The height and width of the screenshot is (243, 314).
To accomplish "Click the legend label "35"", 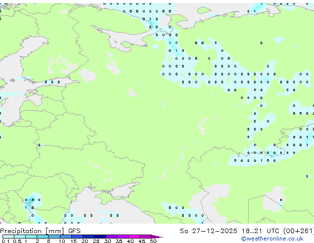I will pyautogui.click(x=119, y=241).
